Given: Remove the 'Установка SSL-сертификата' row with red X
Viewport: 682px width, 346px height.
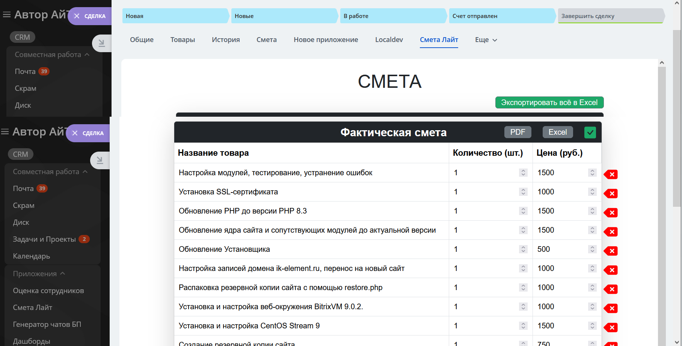Looking at the screenshot, I should 611,193.
